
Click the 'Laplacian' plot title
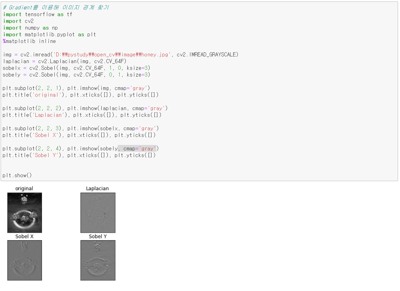98,188
